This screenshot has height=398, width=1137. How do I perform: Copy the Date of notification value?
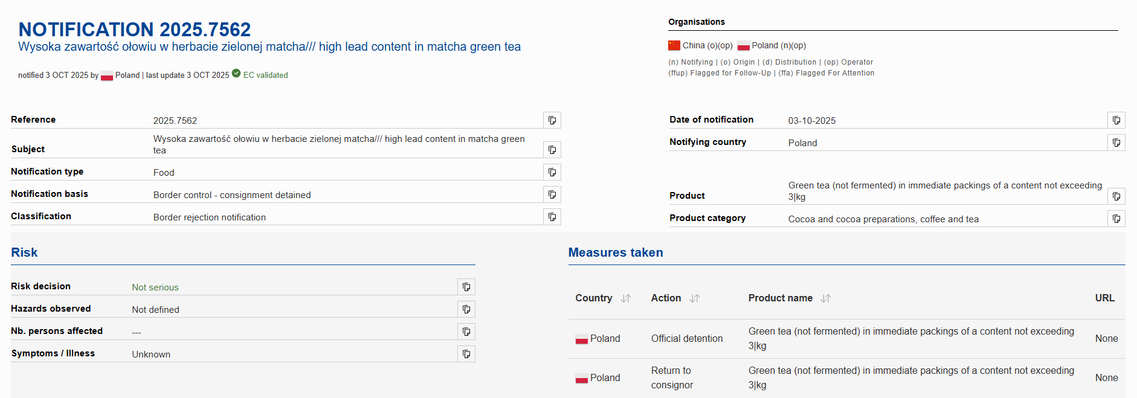1116,120
